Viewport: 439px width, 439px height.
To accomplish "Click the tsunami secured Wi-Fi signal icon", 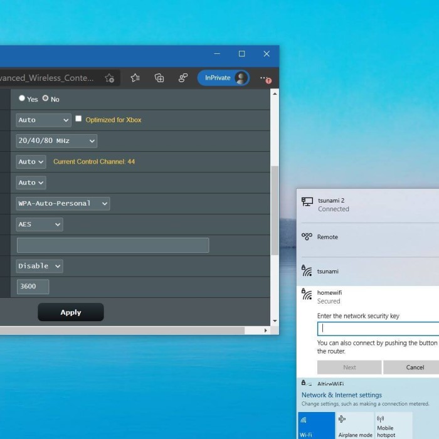I will pos(307,271).
